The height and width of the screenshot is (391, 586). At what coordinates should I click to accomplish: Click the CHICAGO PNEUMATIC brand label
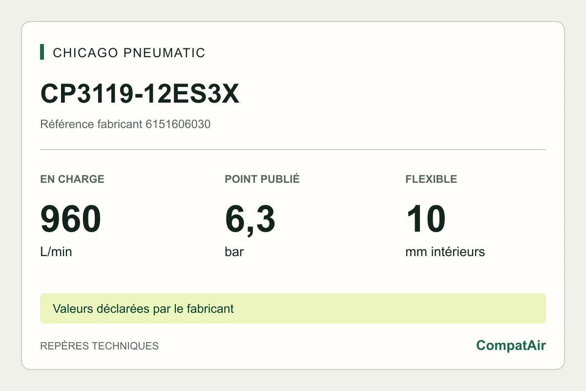coord(129,53)
